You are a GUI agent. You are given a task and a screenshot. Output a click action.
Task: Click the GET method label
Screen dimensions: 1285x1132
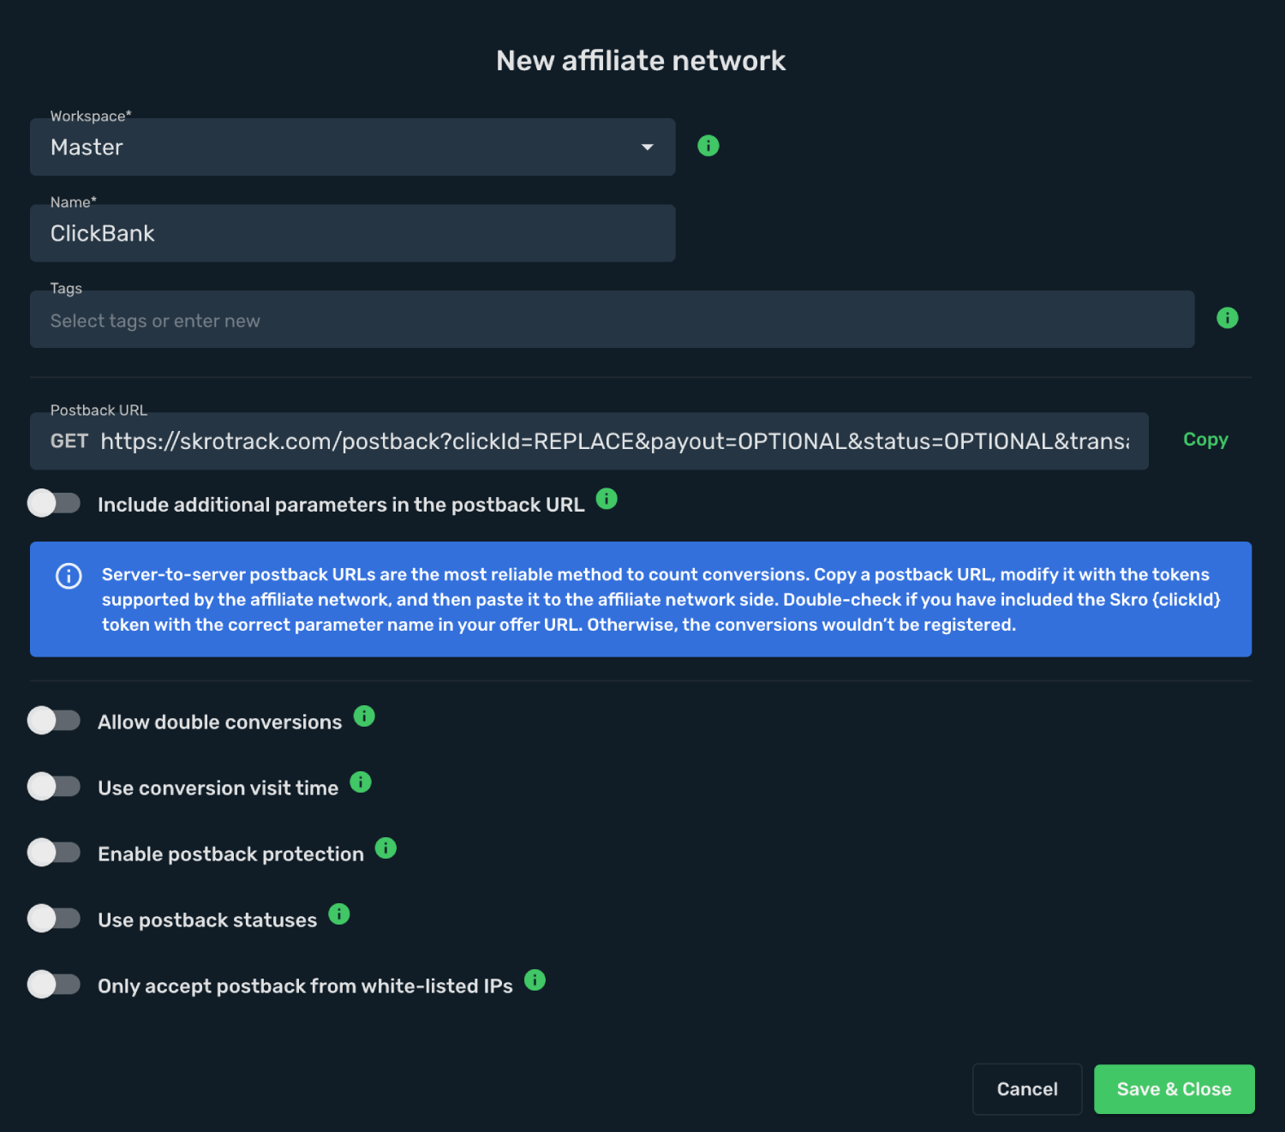(x=69, y=441)
